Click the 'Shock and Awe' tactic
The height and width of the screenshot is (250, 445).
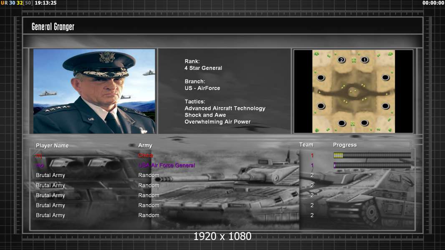[205, 115]
